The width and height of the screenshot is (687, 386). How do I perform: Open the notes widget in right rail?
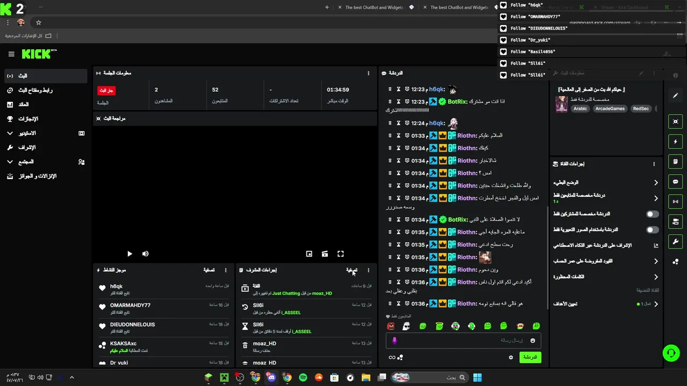(675, 161)
